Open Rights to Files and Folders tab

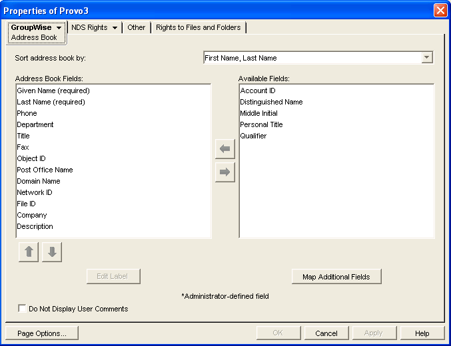click(198, 27)
